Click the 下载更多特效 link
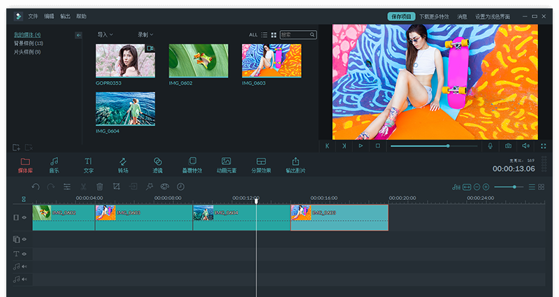The image size is (559, 297). click(433, 16)
